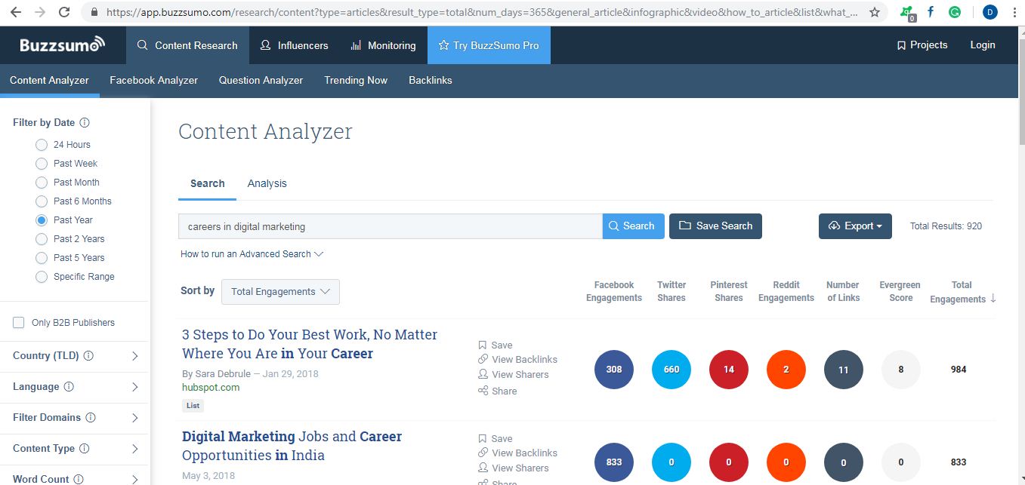Screen dimensions: 1025x485
Task: Select the Past 6 Months date filter
Action: pos(42,201)
